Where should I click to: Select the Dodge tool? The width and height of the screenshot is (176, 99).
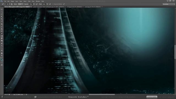click(2, 41)
